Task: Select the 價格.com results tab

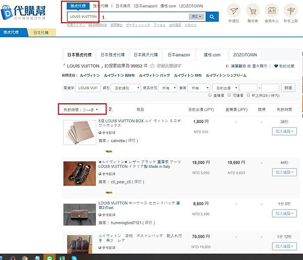Action: (x=212, y=55)
